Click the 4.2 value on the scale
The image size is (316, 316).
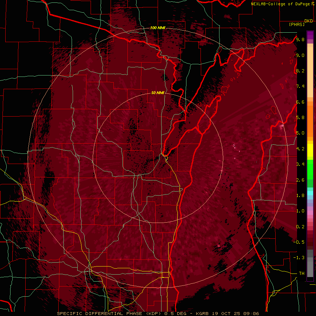click(300, 149)
